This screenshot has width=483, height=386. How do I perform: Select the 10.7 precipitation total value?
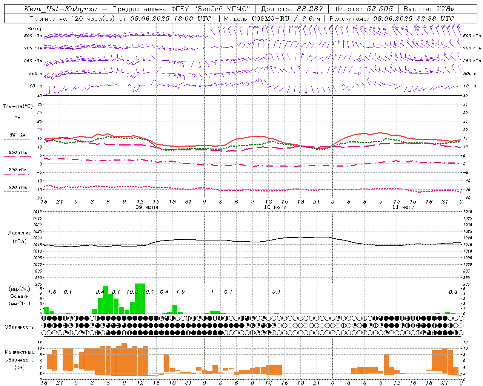148,292
